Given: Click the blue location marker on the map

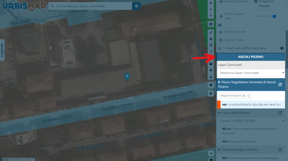Looking at the screenshot, I should click(x=127, y=76).
